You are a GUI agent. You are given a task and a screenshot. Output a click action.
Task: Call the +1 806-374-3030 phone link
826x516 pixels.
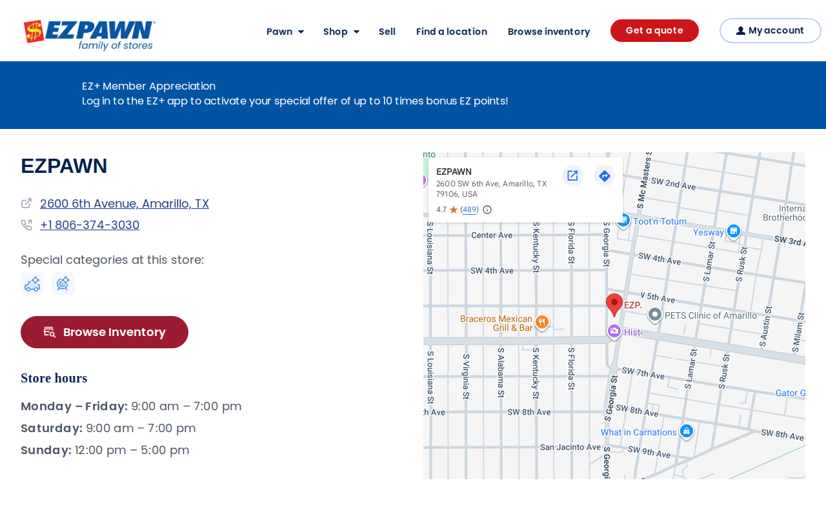[x=90, y=224]
